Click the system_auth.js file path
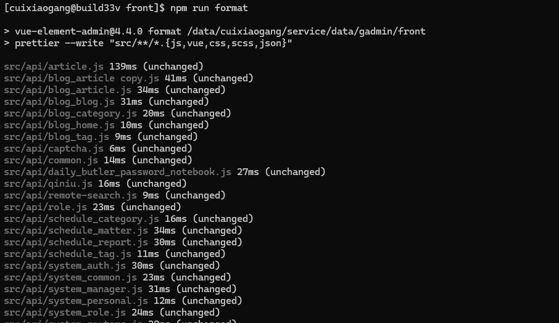Image resolution: width=559 pixels, height=323 pixels. click(65, 266)
